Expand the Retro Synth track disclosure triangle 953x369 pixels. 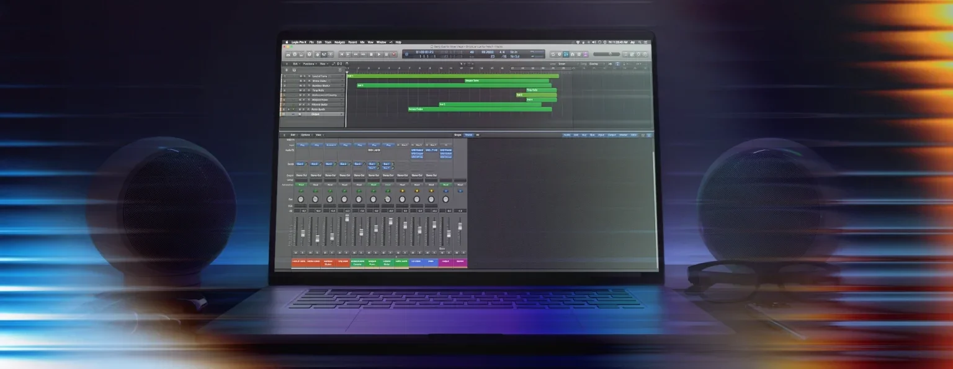pyautogui.click(x=289, y=109)
